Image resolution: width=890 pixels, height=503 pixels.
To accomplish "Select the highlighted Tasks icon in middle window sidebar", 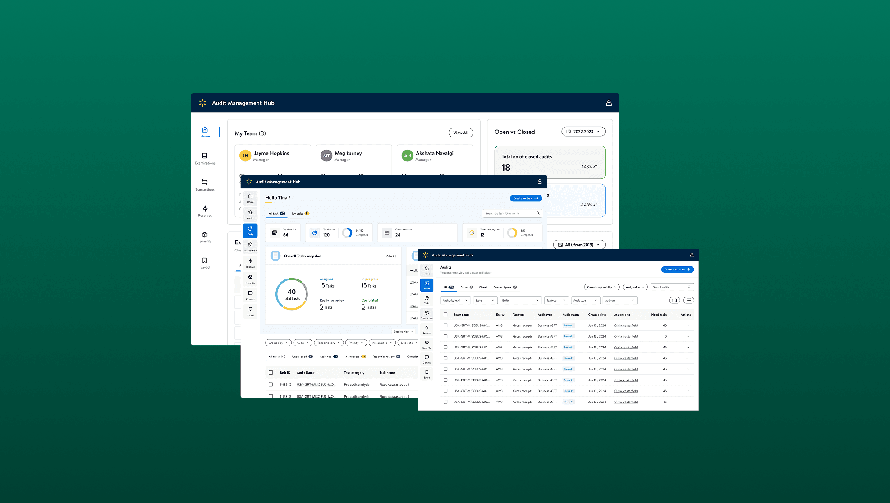I will pos(250,230).
